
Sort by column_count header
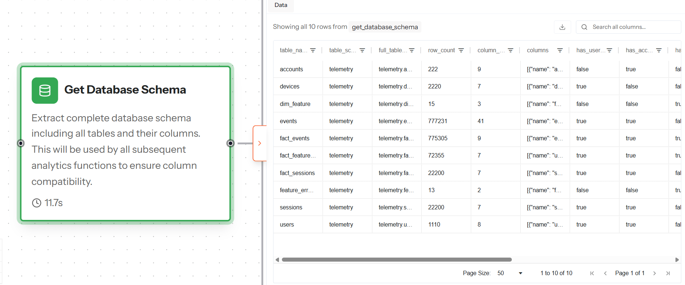pyautogui.click(x=491, y=50)
